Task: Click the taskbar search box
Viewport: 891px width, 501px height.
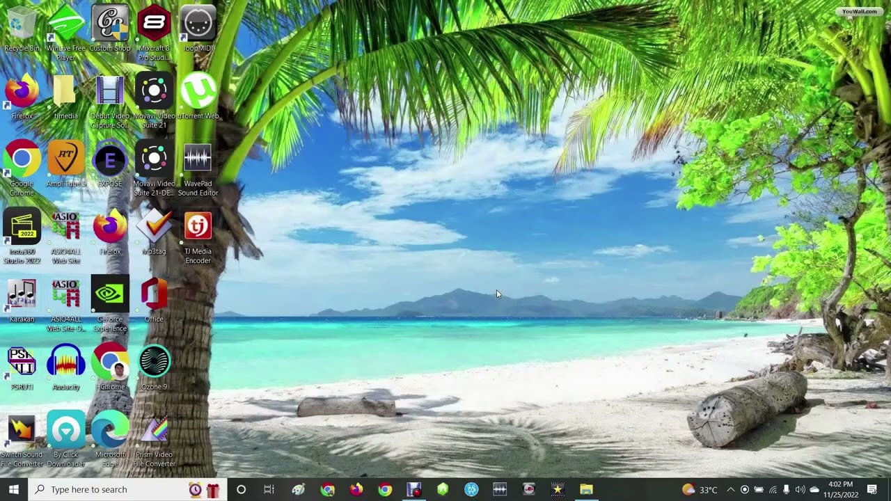Action: pos(127,489)
